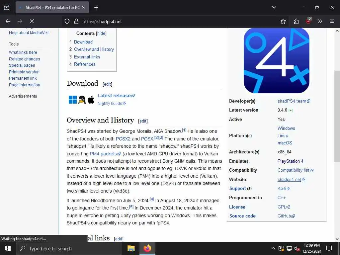340x255 pixels.
Task: Open the Compatibility list link
Action: pos(295,170)
